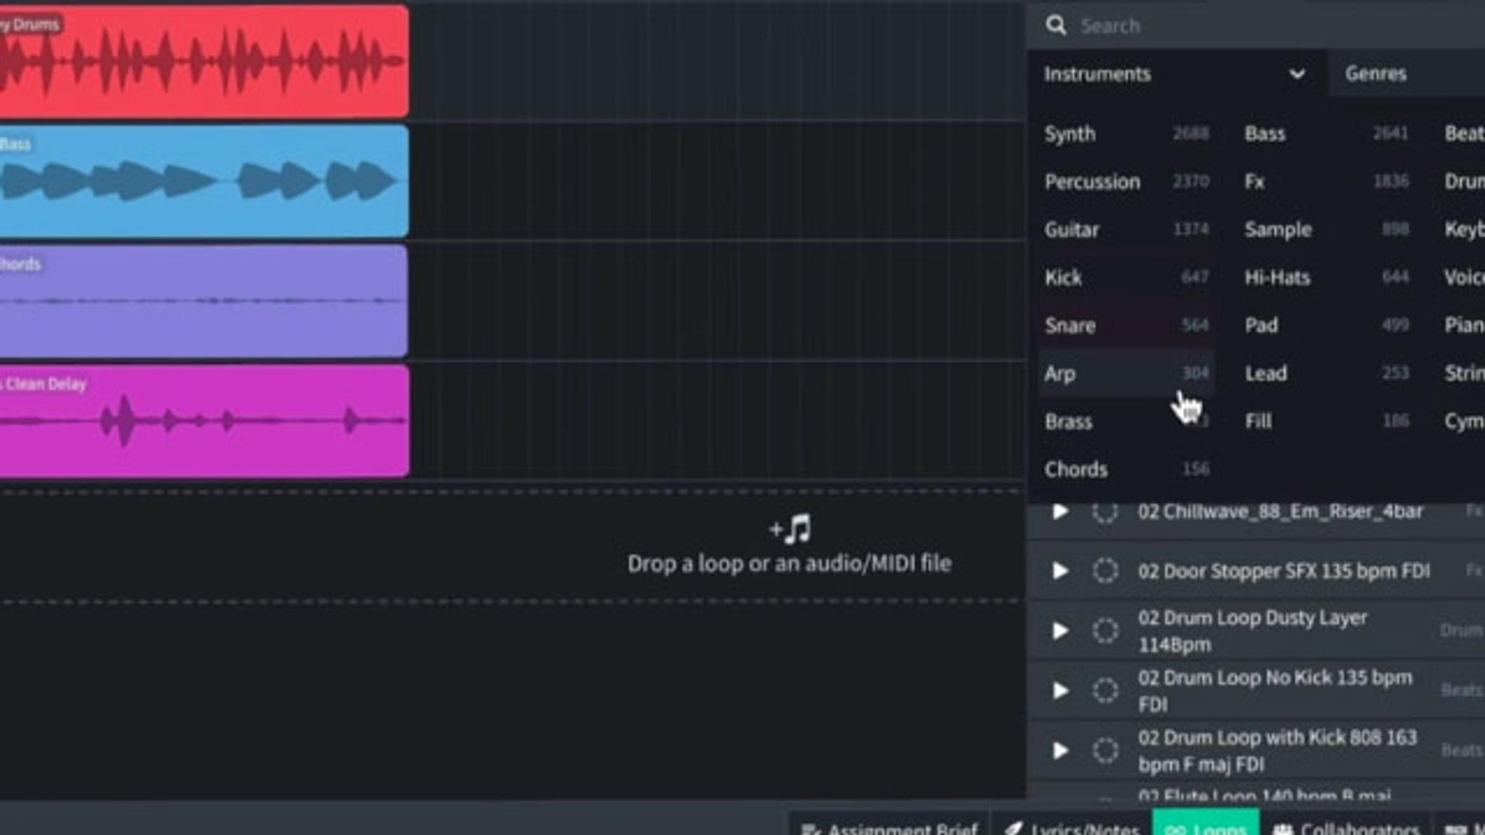Select the Arp instrument filter
The width and height of the screenshot is (1485, 835).
click(x=1060, y=374)
